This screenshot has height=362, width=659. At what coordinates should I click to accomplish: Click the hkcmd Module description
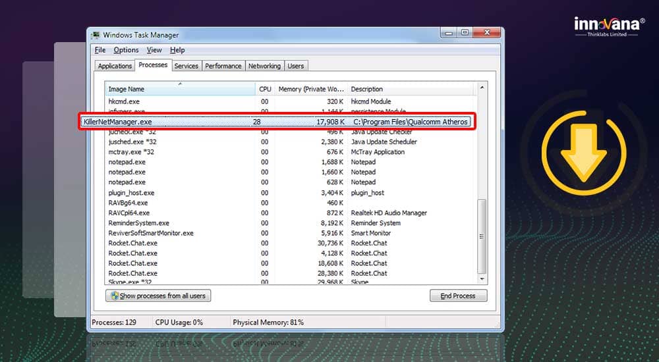[370, 101]
